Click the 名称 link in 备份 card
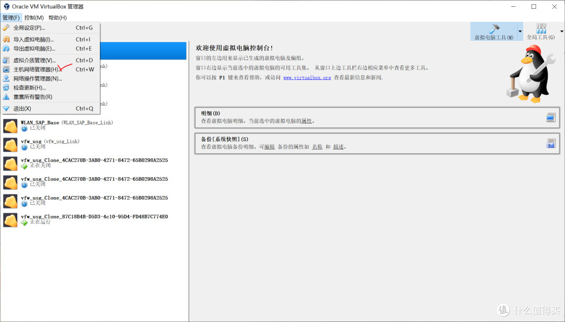 click(317, 147)
